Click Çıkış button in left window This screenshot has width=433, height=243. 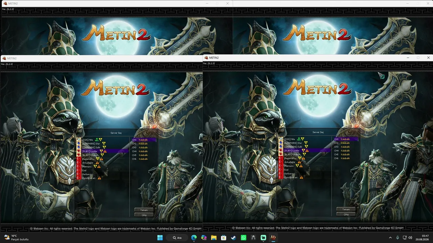tap(144, 215)
